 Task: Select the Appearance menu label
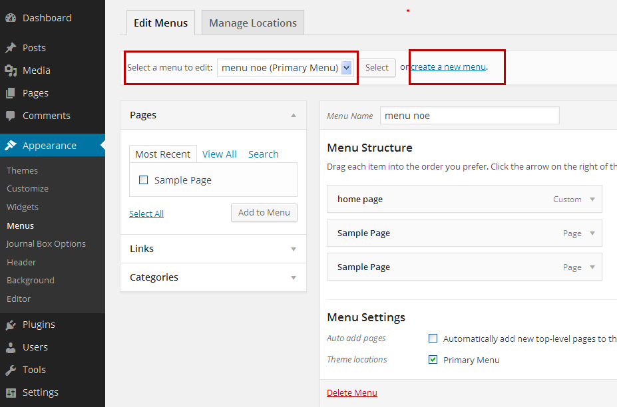point(49,146)
